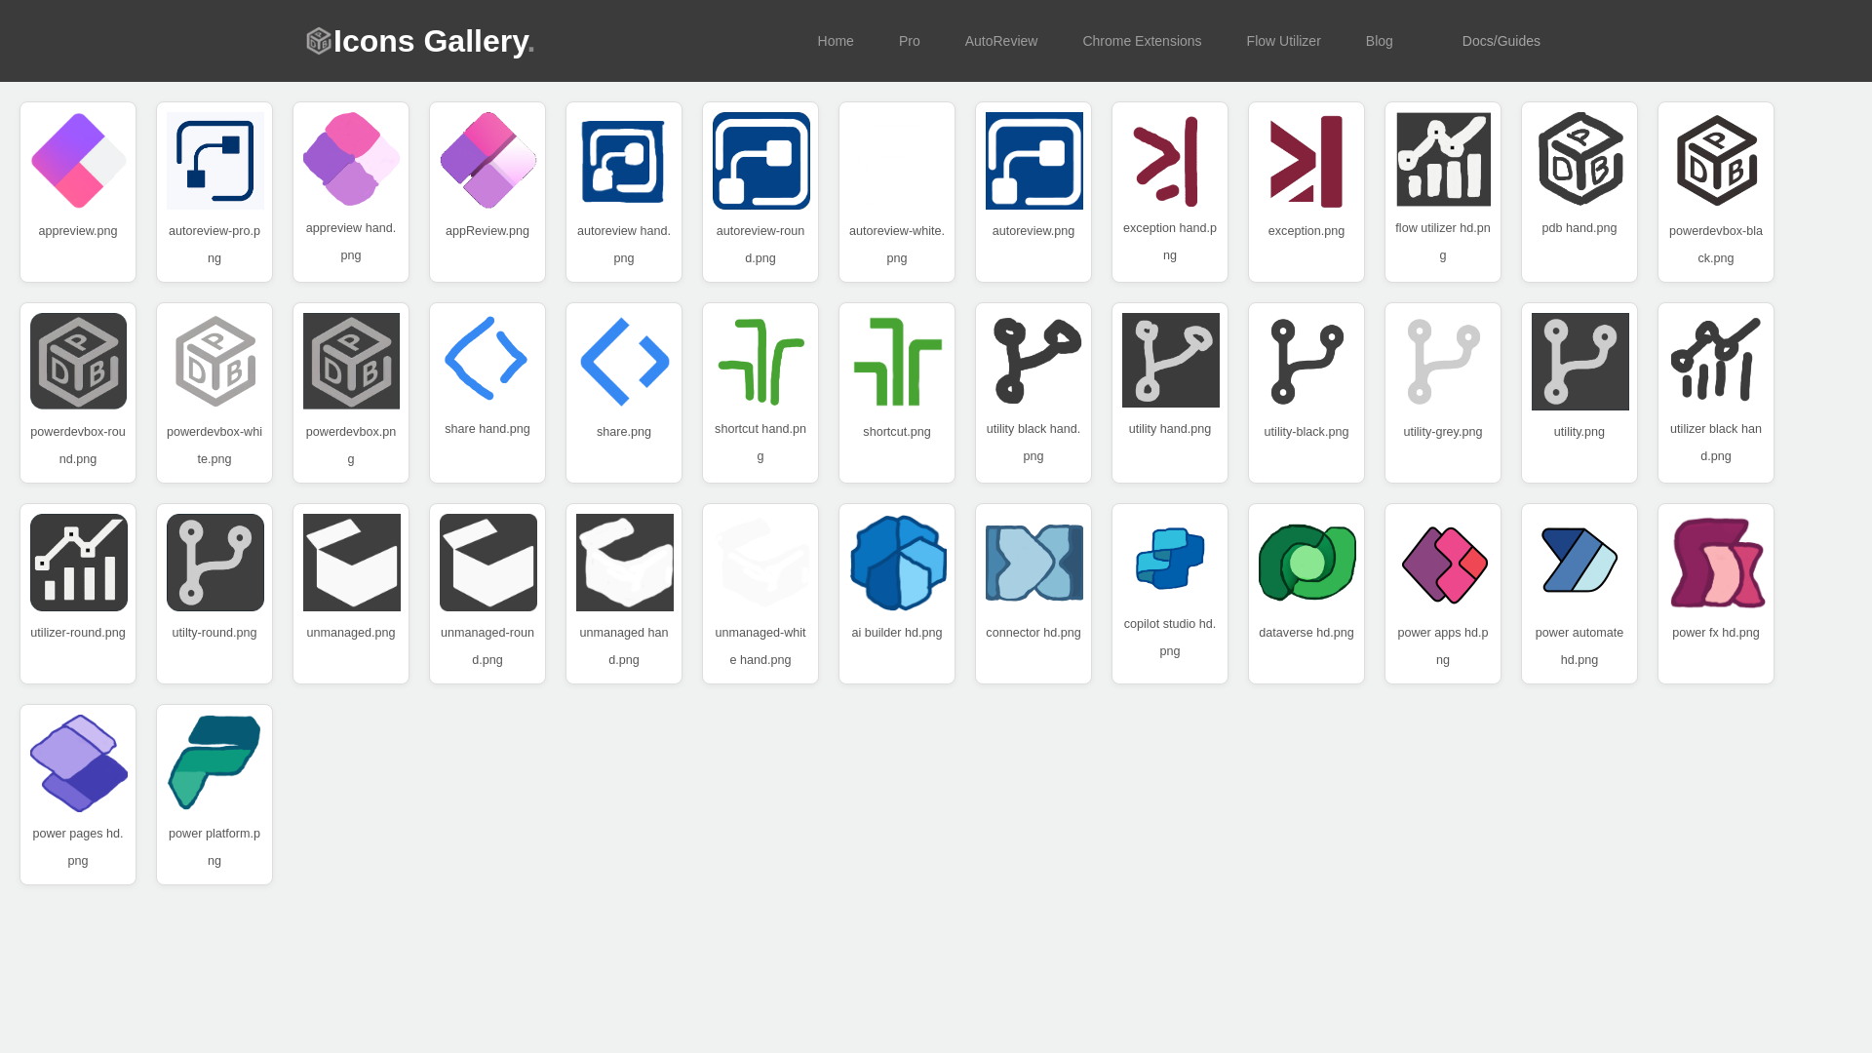Select the utility black hand.png icon

point(1033,360)
